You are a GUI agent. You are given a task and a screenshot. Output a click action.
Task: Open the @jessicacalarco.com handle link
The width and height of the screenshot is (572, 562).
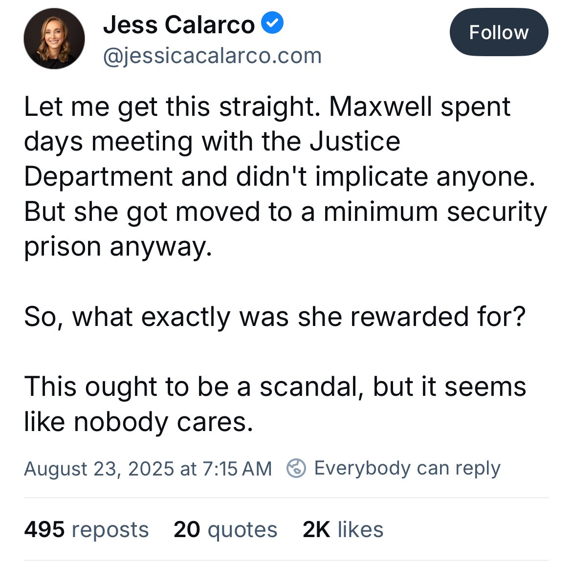(x=212, y=56)
